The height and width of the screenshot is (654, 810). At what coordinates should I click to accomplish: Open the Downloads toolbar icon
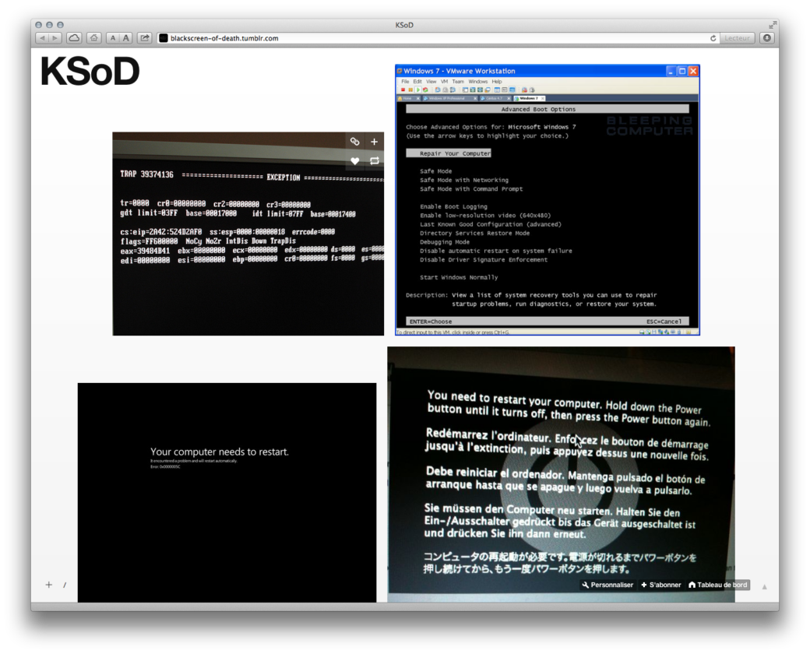pos(767,38)
